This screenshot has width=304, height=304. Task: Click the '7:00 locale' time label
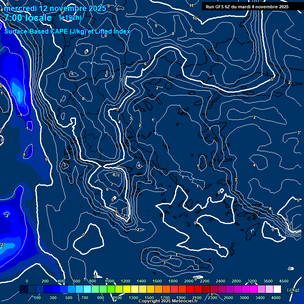(x=28, y=18)
